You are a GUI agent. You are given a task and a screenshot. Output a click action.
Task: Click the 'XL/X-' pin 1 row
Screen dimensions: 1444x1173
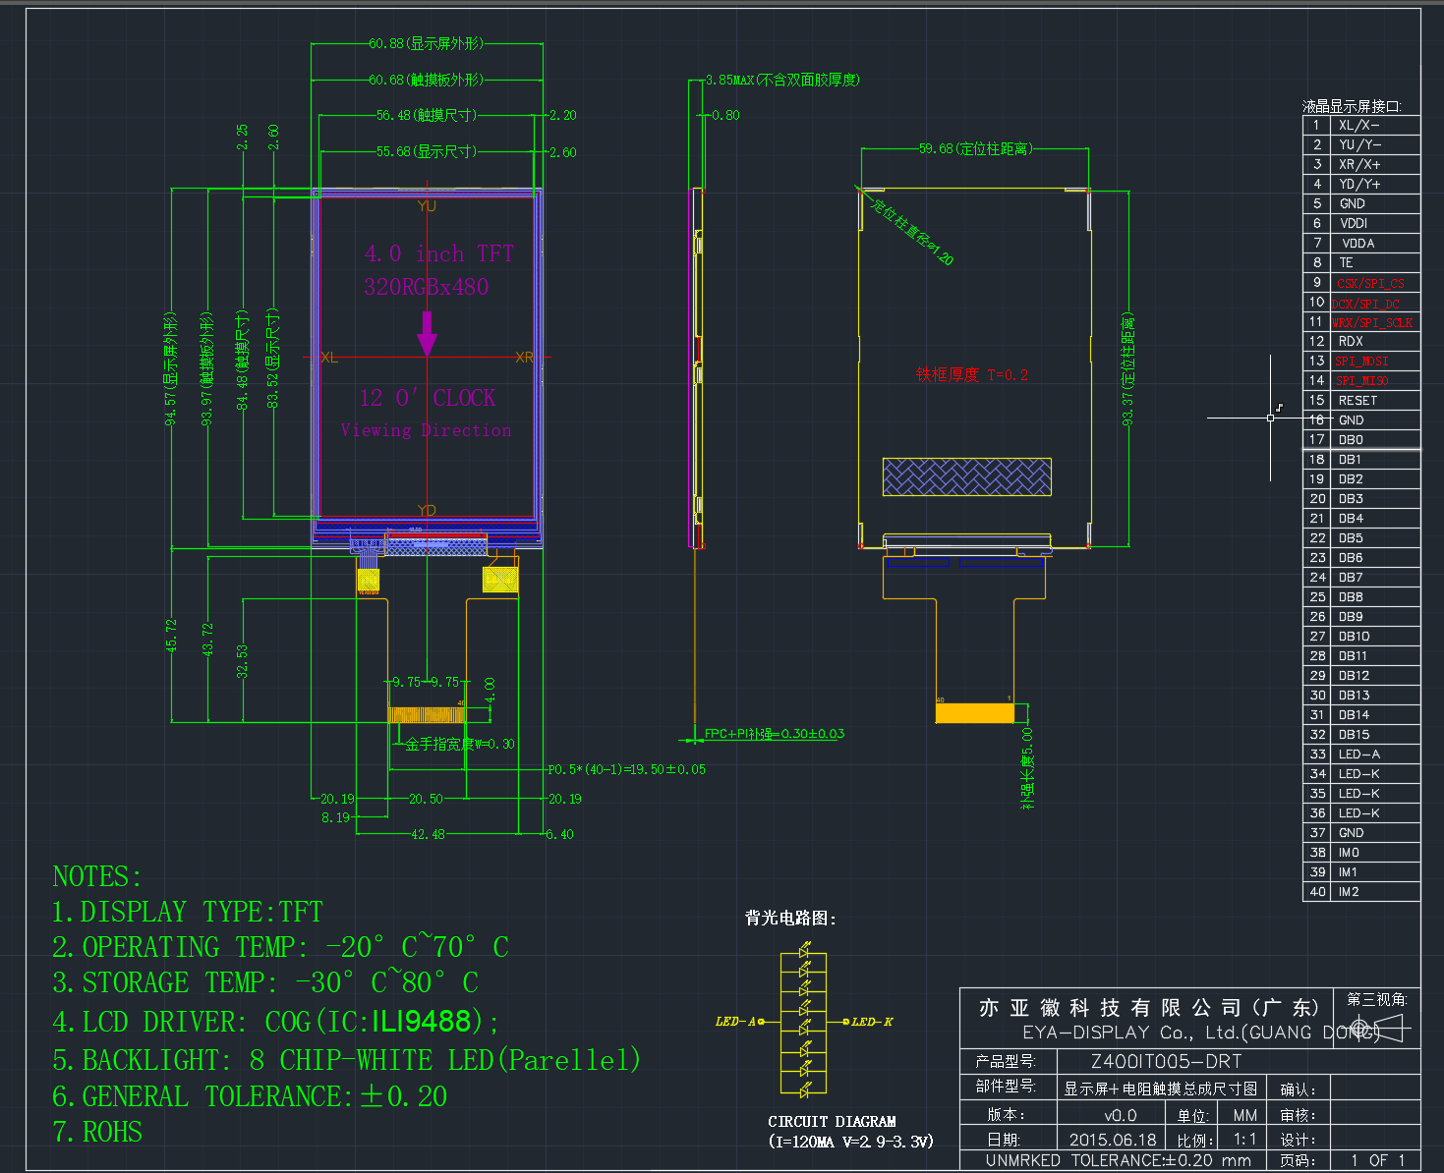[x=1361, y=125]
